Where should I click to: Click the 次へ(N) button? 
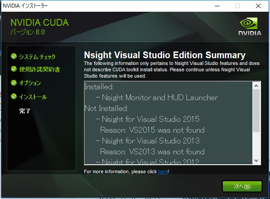tap(242, 186)
